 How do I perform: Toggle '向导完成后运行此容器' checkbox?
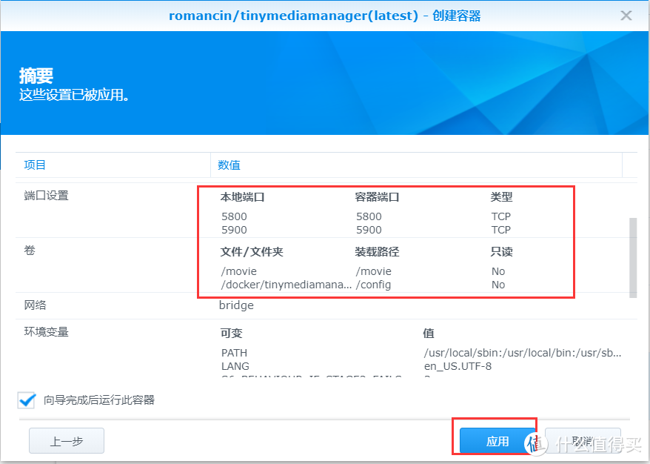tap(27, 400)
